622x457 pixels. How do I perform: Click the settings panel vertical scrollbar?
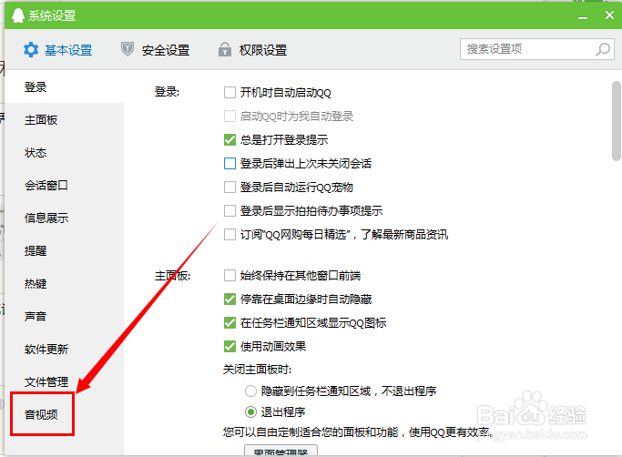point(616,121)
